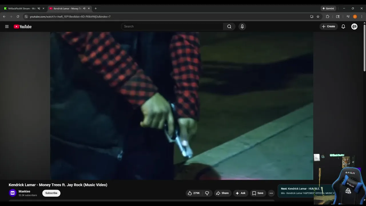Image resolution: width=366 pixels, height=206 pixels.
Task: Subscribe to the Maekiee channel
Action: point(51,193)
